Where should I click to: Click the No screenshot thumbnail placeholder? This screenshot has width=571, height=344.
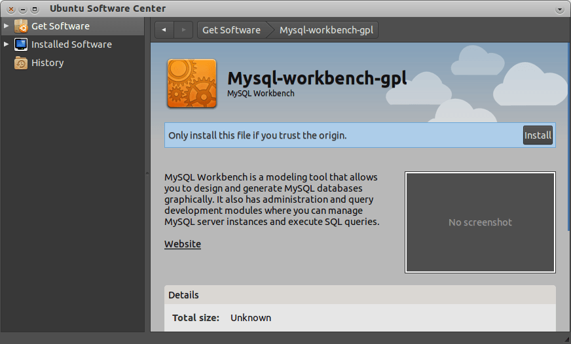point(480,222)
